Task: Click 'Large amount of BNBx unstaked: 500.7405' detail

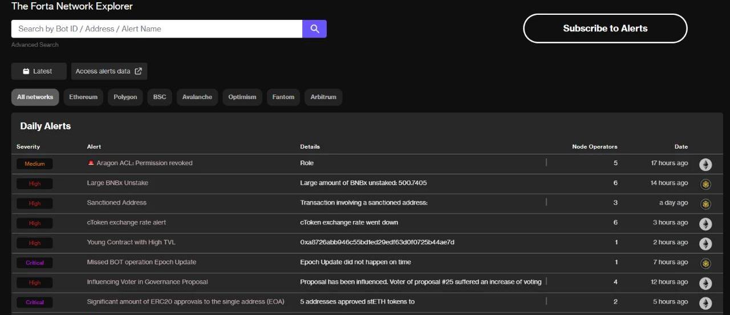Action: pyautogui.click(x=363, y=183)
